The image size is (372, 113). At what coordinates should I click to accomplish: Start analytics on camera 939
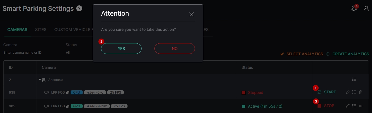tap(327, 92)
